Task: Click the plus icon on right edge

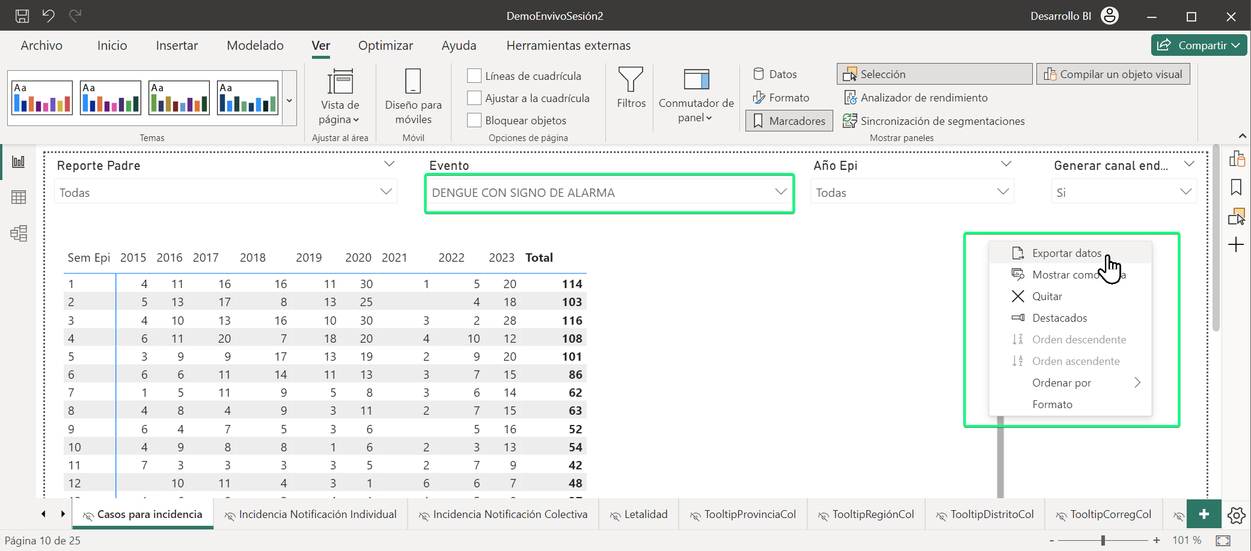Action: coord(1236,244)
